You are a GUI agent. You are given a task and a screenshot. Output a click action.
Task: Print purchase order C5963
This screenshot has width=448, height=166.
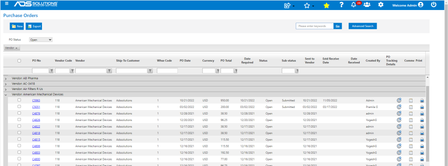click(x=422, y=100)
